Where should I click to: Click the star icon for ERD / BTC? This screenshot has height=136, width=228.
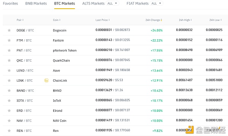pyautogui.click(x=9, y=111)
